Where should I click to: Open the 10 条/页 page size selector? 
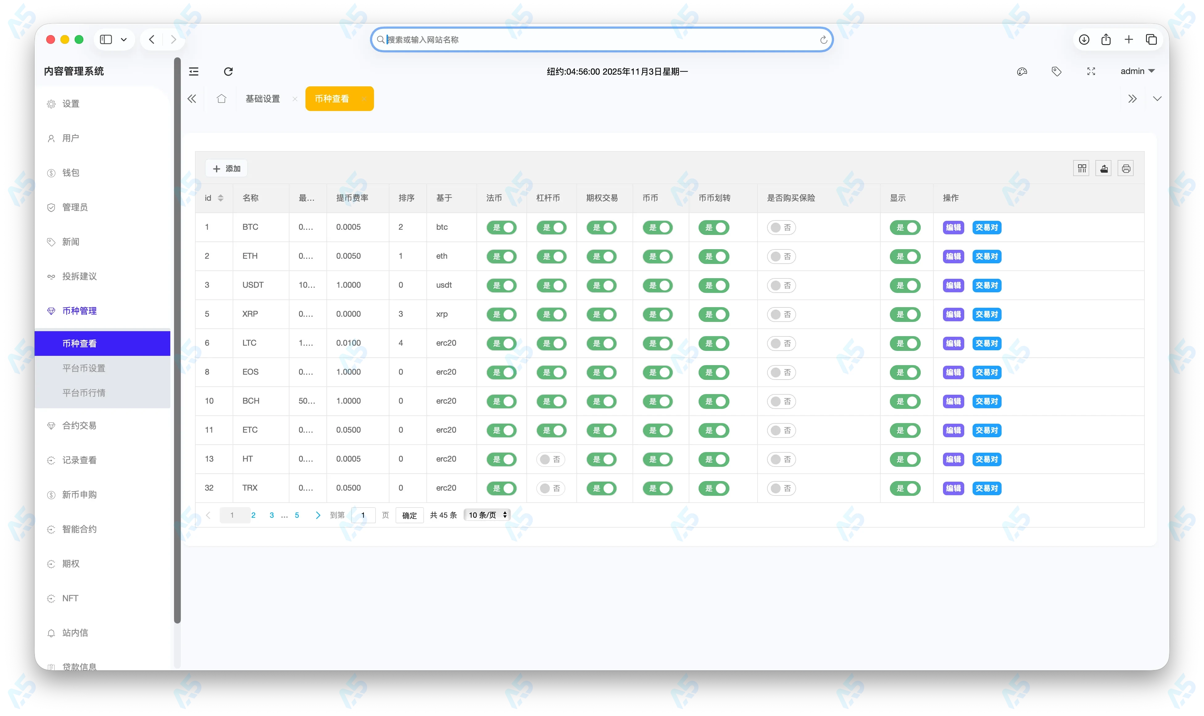point(487,515)
